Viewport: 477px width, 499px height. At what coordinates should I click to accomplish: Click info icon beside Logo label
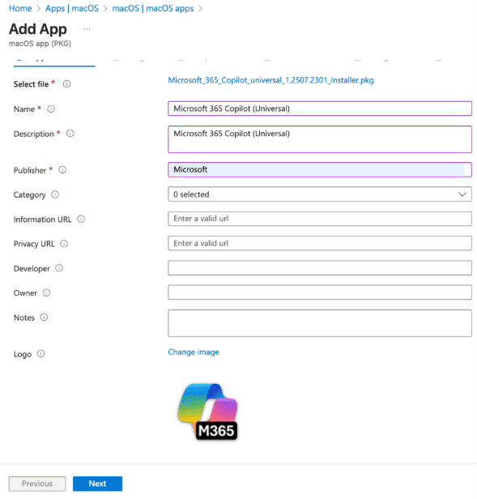pos(41,353)
